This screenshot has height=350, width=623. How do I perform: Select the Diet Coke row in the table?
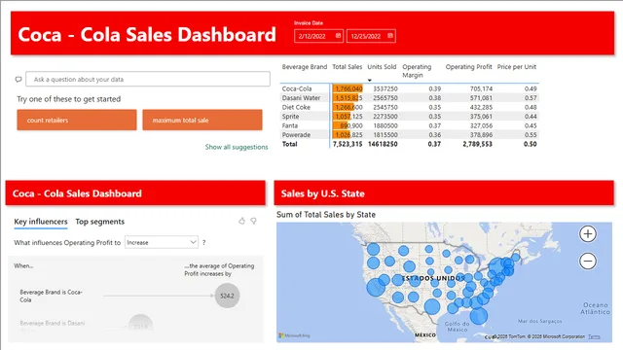409,107
